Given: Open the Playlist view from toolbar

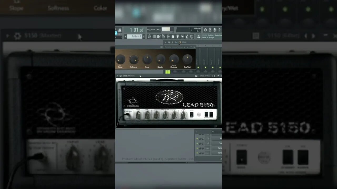Looking at the screenshot, I should tap(150, 36).
